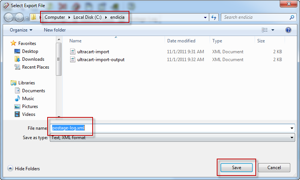300x180 pixels.
Task: Click date 11/1/2011 9:32 AM
Action: 185,60
